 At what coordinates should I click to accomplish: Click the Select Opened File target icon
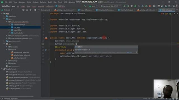(23, 10)
